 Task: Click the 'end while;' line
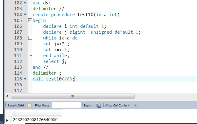pos(56,56)
